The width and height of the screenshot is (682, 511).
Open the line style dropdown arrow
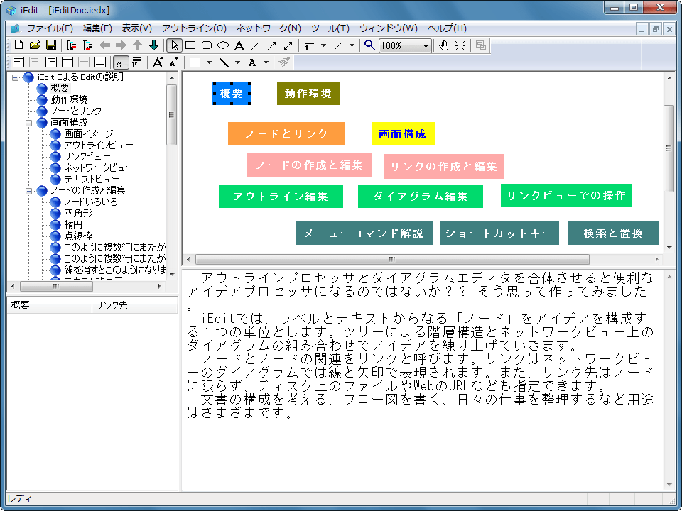pyautogui.click(x=352, y=45)
